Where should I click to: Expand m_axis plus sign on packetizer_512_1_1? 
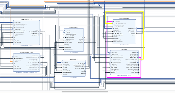(39, 30)
